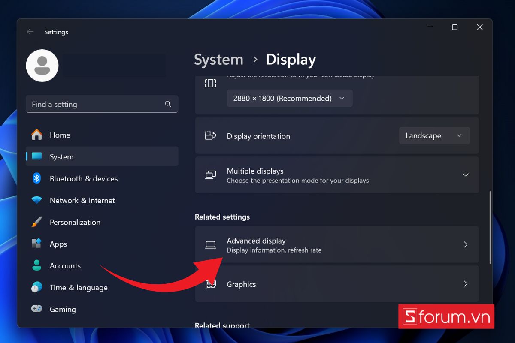
Task: Go back using the back arrow
Action: pos(30,32)
